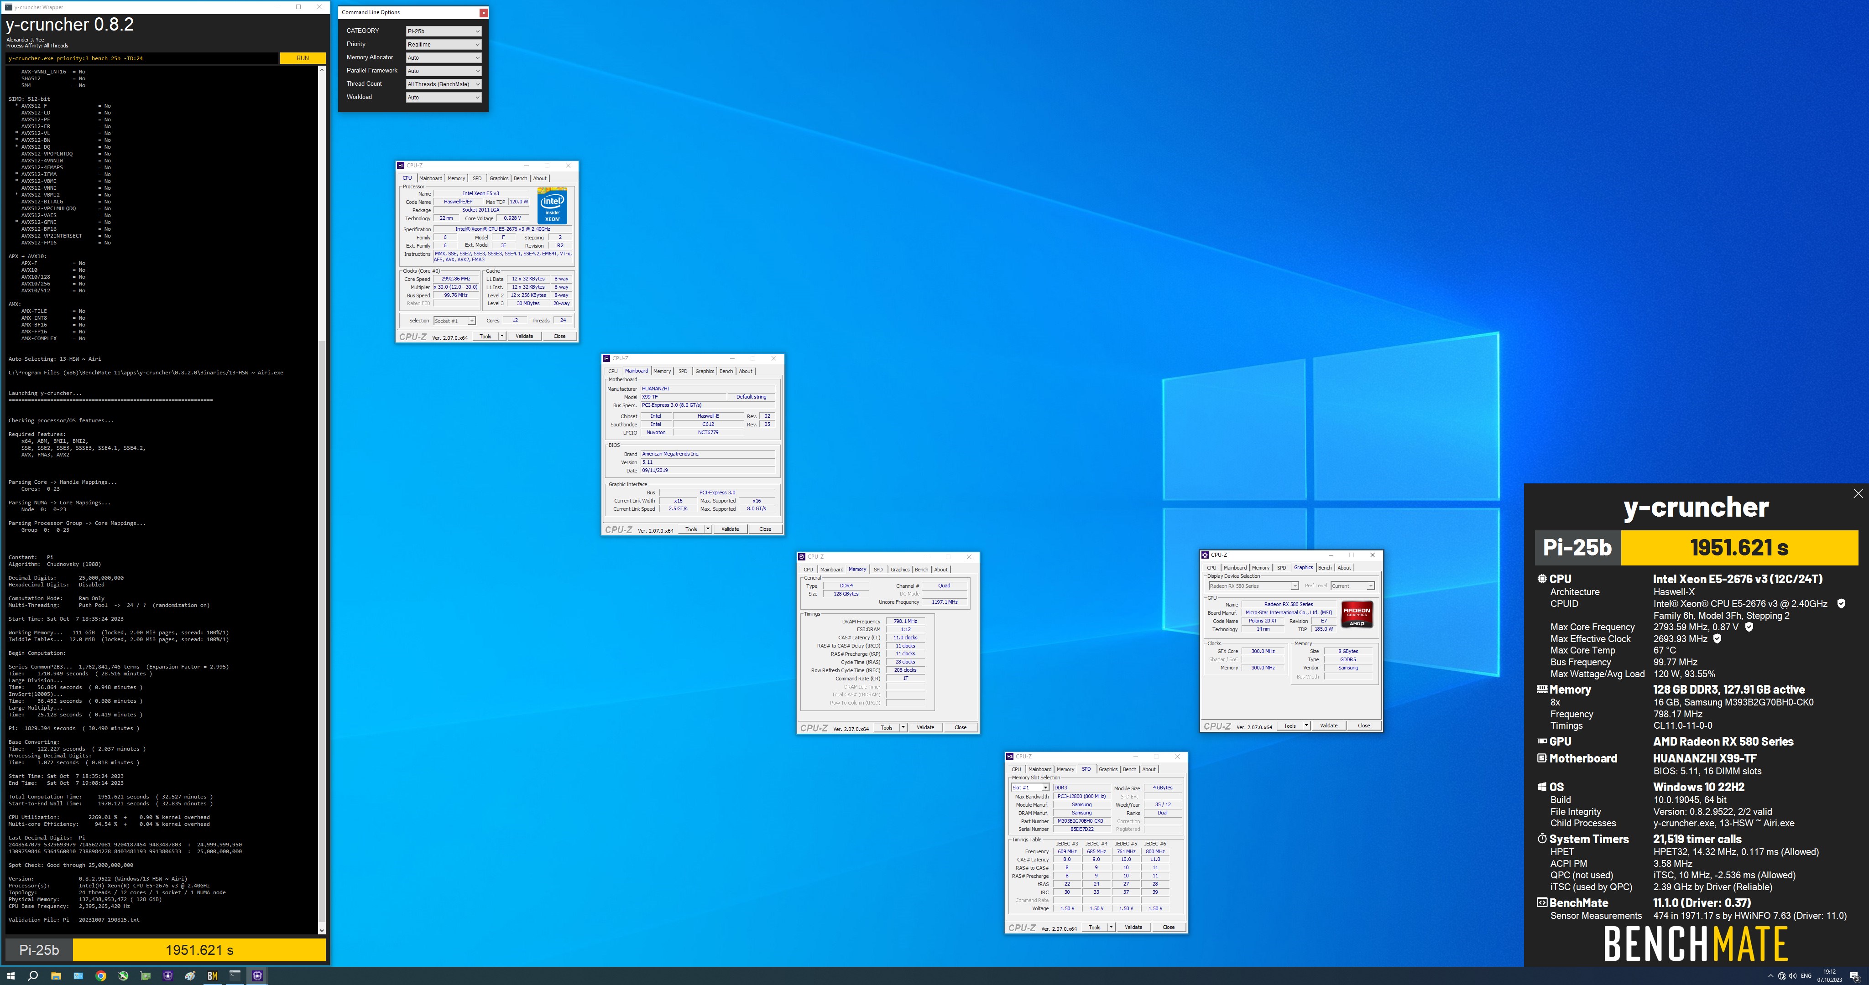This screenshot has height=985, width=1869.
Task: Open File Explorer from the taskbar
Action: point(56,975)
